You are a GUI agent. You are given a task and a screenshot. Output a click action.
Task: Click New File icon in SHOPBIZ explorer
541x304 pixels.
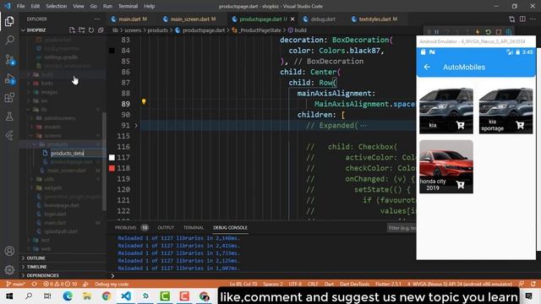(72, 30)
